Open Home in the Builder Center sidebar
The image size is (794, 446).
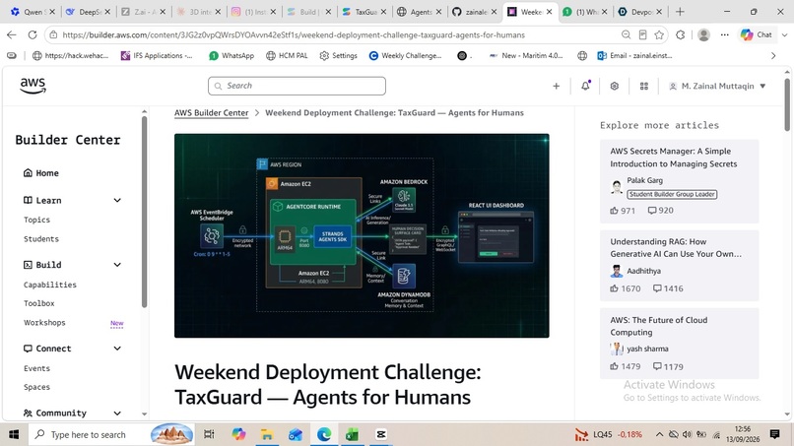pos(41,173)
